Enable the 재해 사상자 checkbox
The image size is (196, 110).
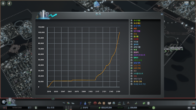point(131,79)
